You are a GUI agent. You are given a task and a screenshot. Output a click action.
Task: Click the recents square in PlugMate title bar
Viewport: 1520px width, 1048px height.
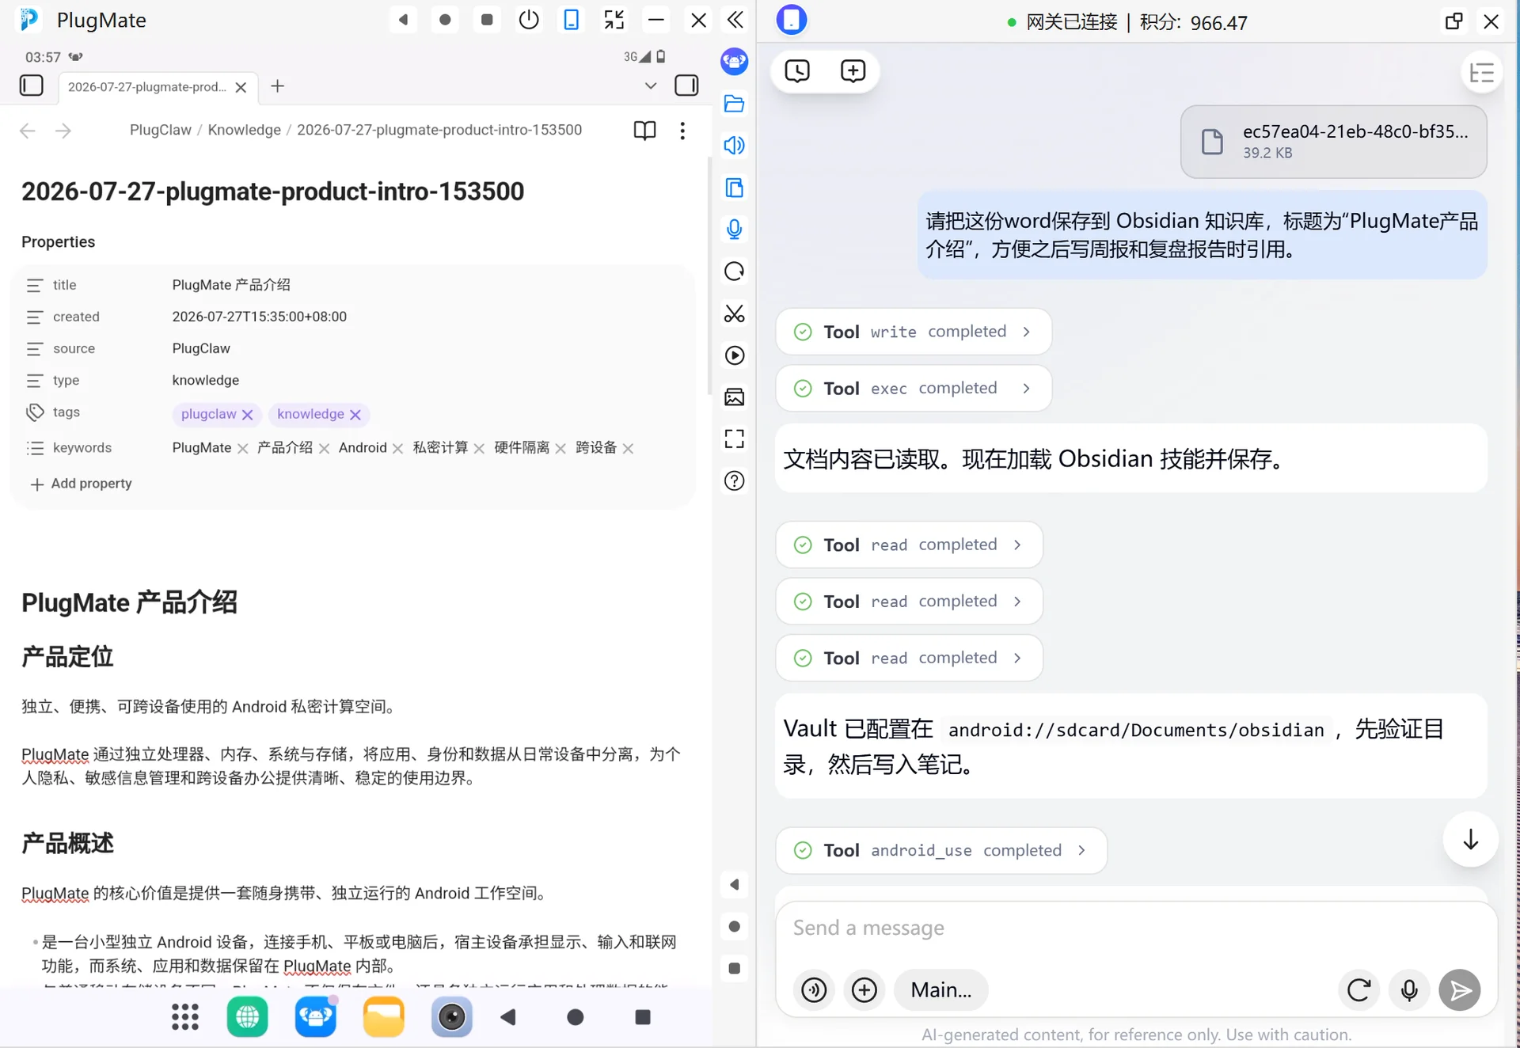(487, 20)
